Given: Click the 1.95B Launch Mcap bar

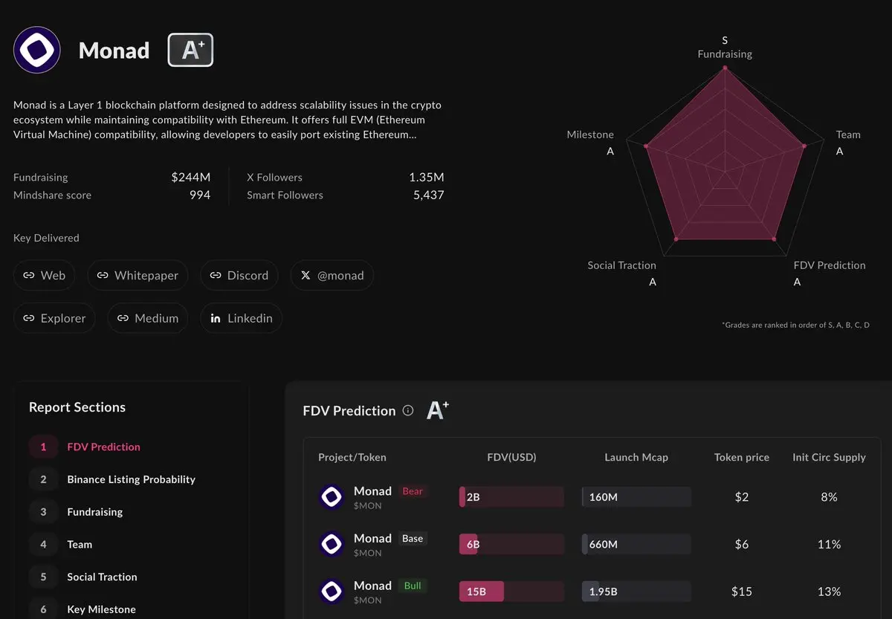Looking at the screenshot, I should point(636,592).
